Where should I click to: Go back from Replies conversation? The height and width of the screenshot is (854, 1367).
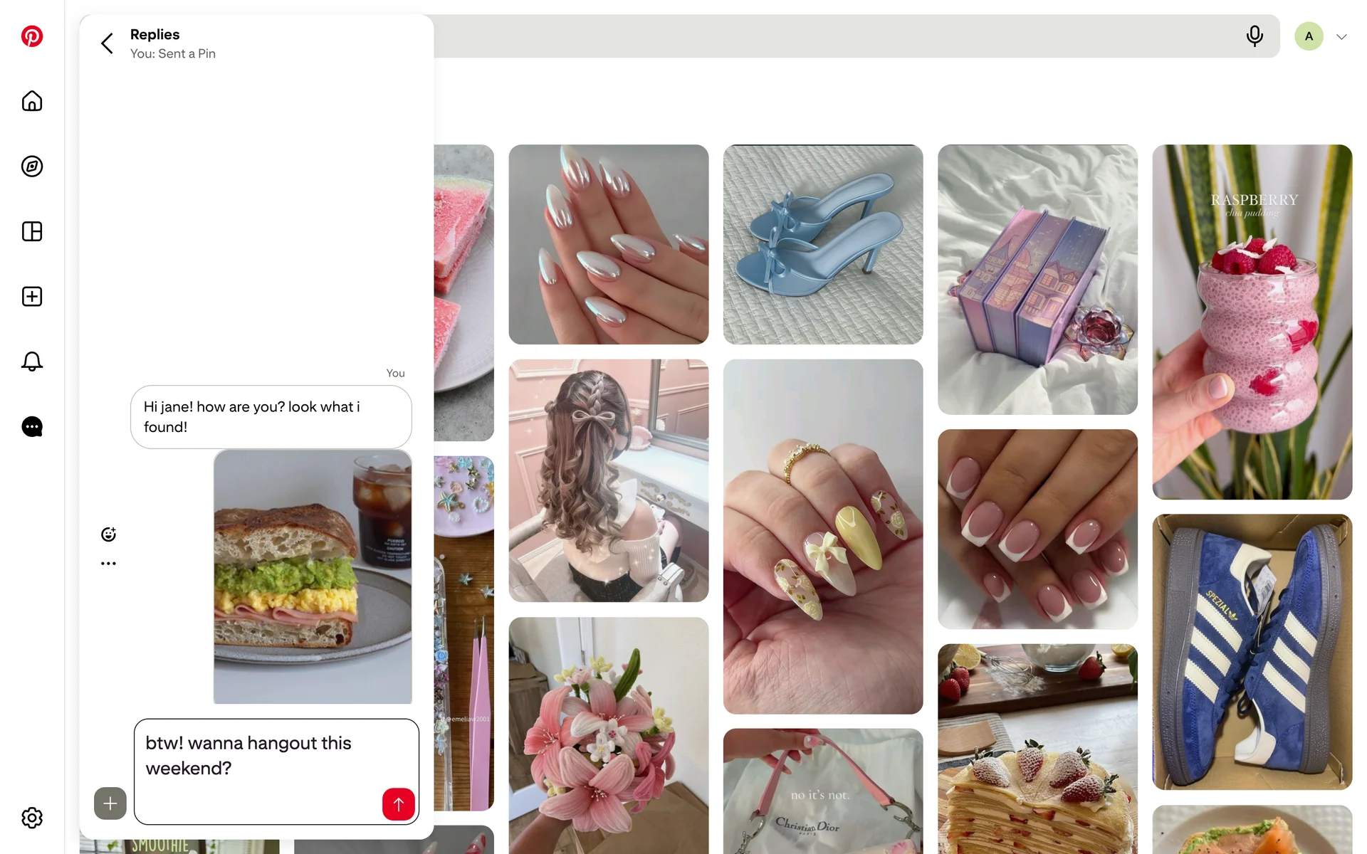pyautogui.click(x=108, y=43)
